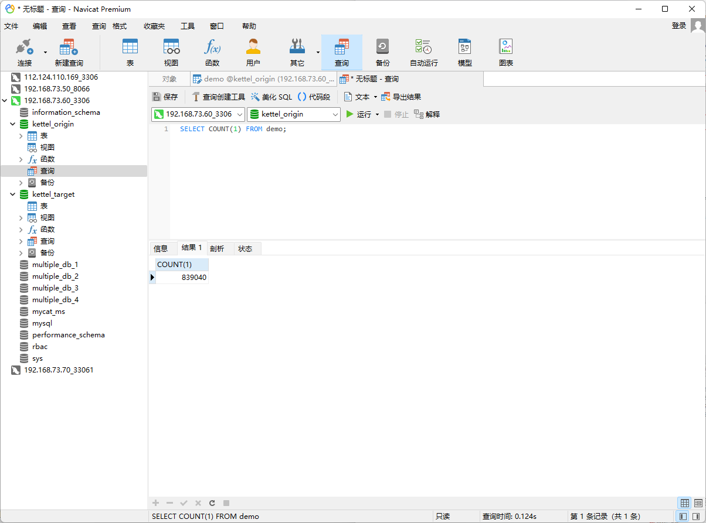Screen dimensions: 706x523
Task: Collapse the kettel_target database tree node
Action: [13, 194]
